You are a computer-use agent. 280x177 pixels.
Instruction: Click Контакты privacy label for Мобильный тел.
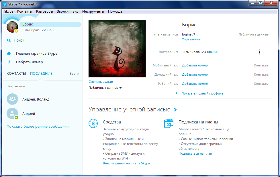tap(261, 65)
